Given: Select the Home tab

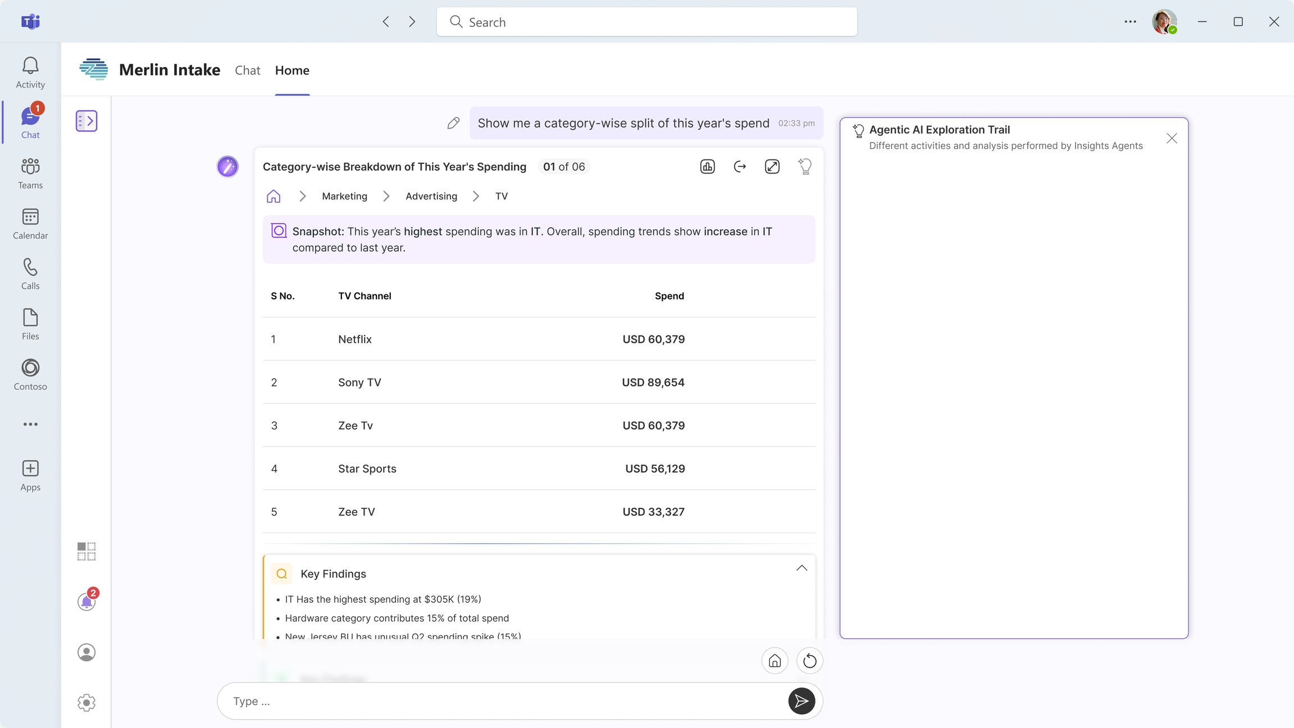Looking at the screenshot, I should (x=292, y=70).
